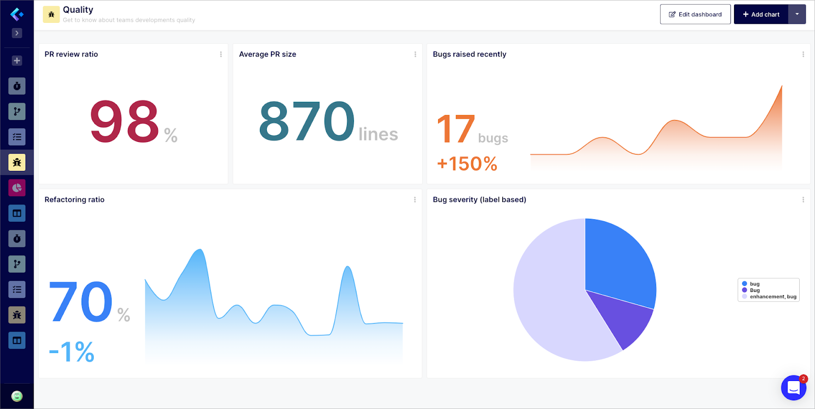Click the Edit dashboard button
The height and width of the screenshot is (409, 815).
tap(695, 14)
